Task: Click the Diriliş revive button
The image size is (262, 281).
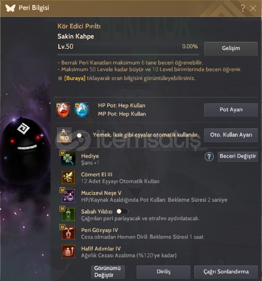Action: pos(164,272)
